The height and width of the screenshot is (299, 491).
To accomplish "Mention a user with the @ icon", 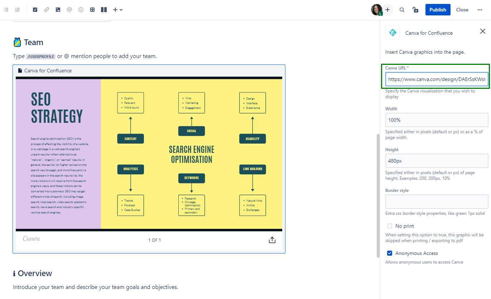I will click(x=69, y=10).
